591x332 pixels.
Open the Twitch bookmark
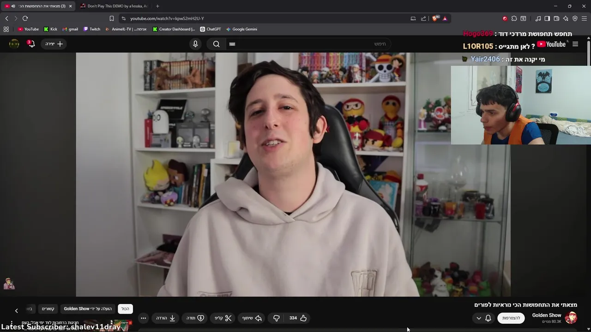click(91, 29)
